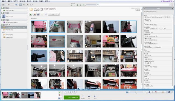The width and height of the screenshot is (175, 101).
Task: Open the first menu in the menu bar
Action: click(x=4, y=1)
